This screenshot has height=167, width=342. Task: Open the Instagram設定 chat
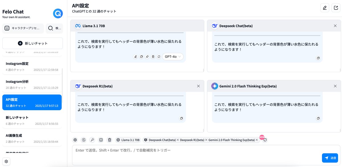(32, 66)
